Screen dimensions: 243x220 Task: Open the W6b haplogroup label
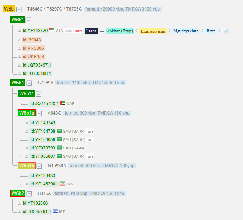pyautogui.click(x=9, y=9)
